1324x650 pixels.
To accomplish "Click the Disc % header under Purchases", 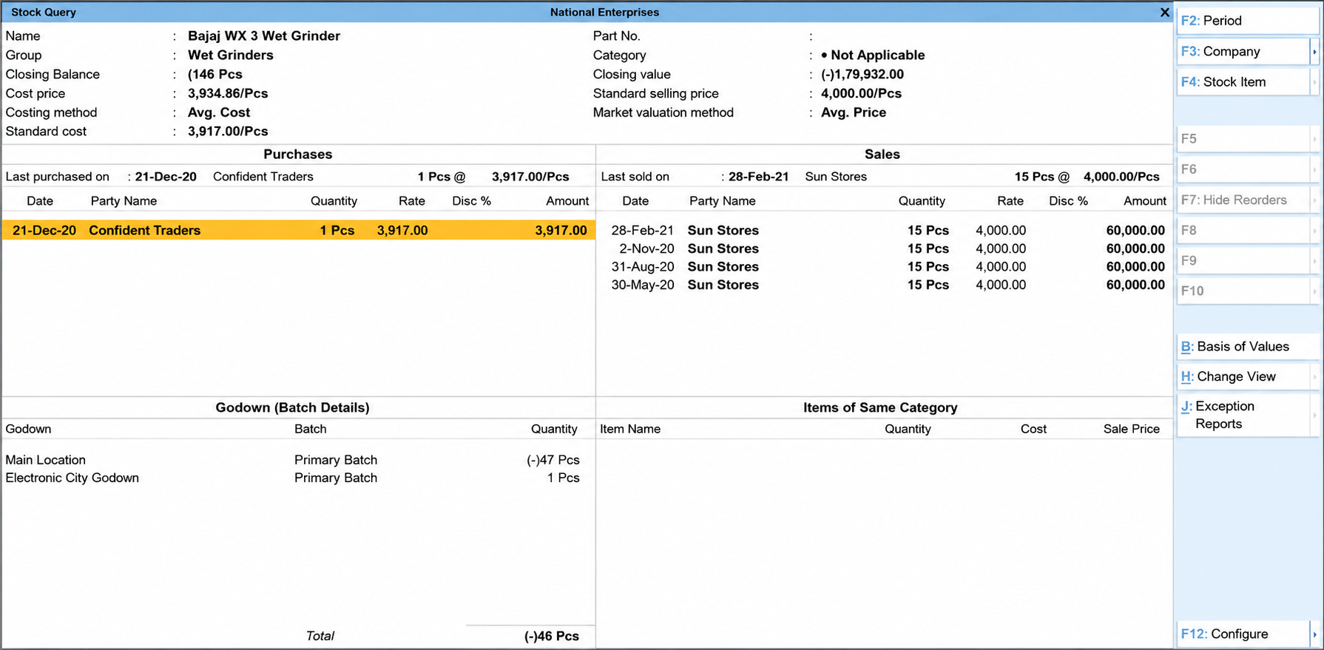I will (x=472, y=201).
